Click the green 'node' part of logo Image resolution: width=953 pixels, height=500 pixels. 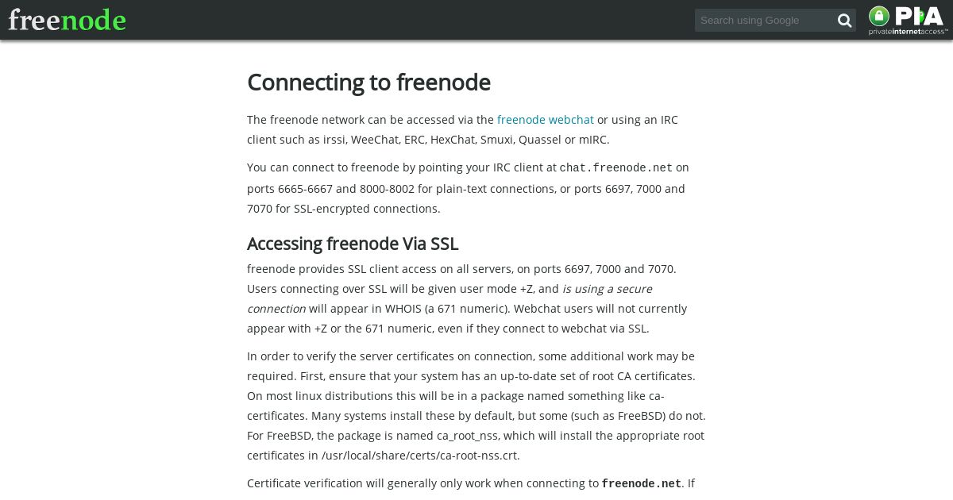(x=94, y=21)
